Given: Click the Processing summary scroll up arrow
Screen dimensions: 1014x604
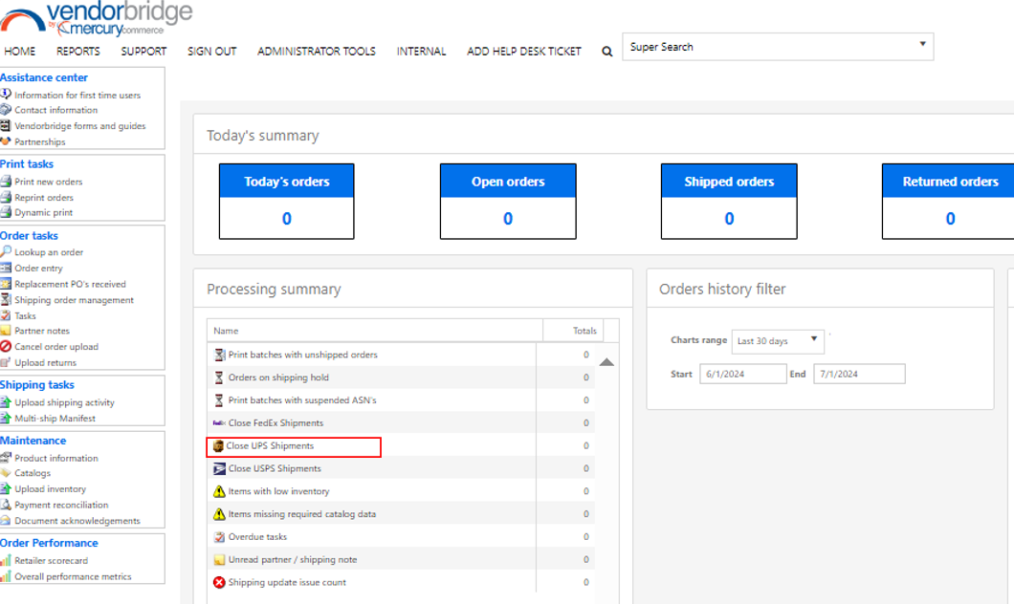Looking at the screenshot, I should tap(606, 362).
